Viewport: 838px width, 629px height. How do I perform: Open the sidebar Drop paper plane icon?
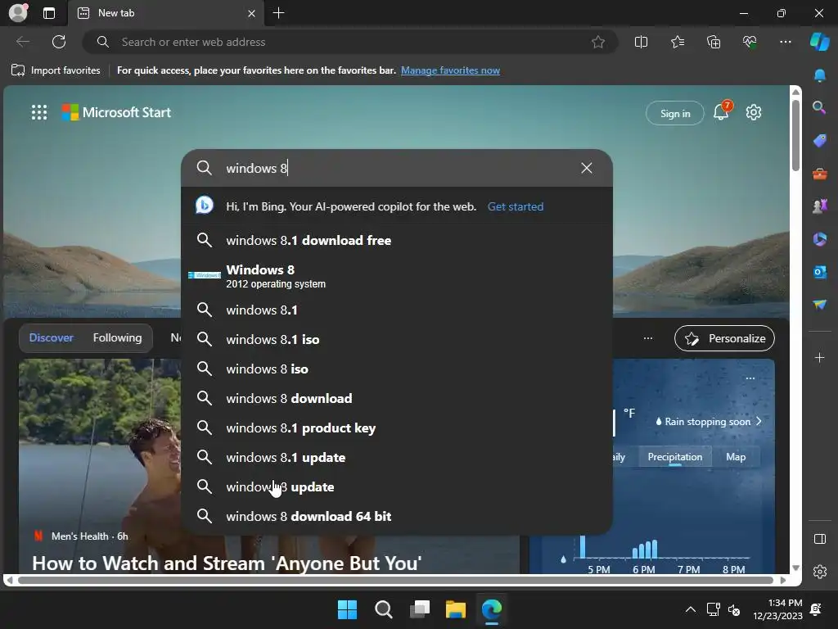point(820,305)
